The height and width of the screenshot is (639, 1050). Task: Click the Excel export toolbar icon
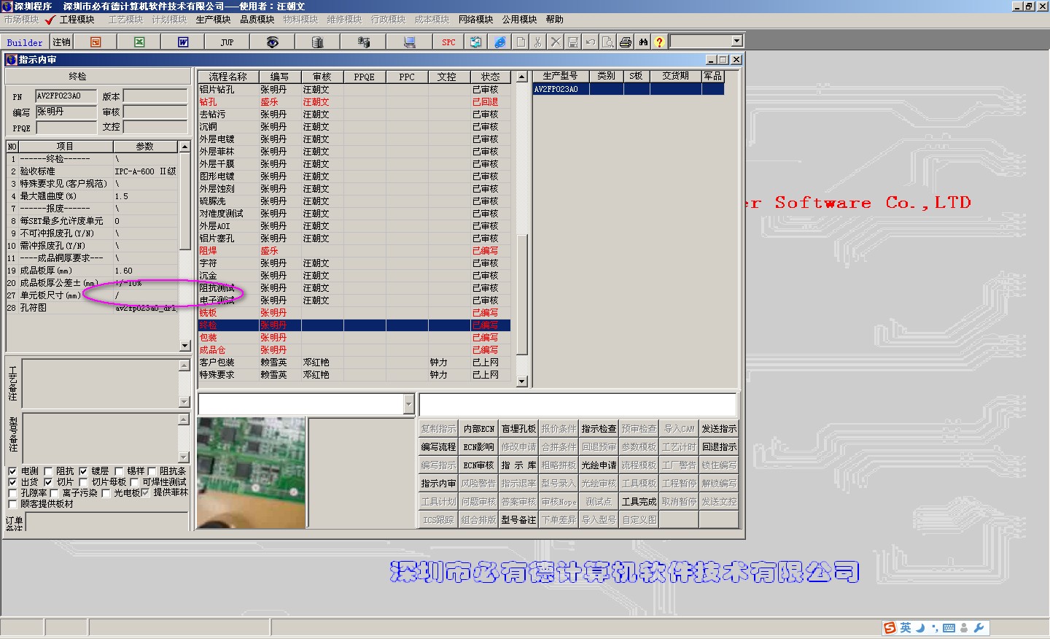139,42
